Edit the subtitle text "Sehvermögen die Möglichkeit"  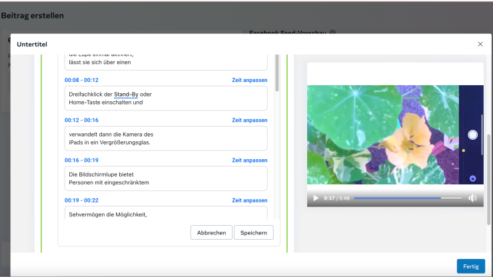coord(166,213)
